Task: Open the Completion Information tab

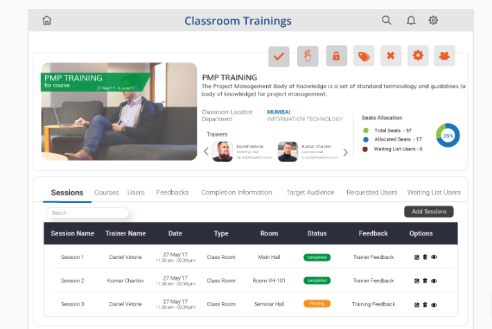Action: click(x=236, y=193)
